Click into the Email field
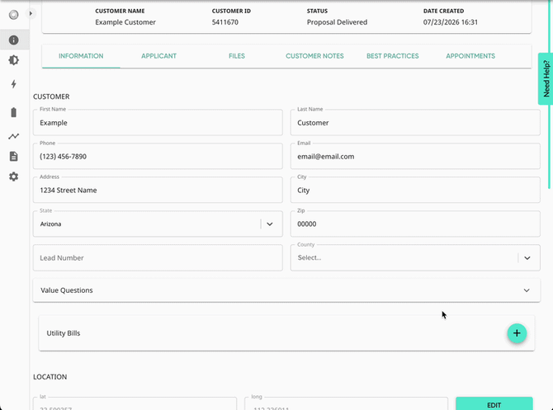This screenshot has width=553, height=410. (415, 156)
